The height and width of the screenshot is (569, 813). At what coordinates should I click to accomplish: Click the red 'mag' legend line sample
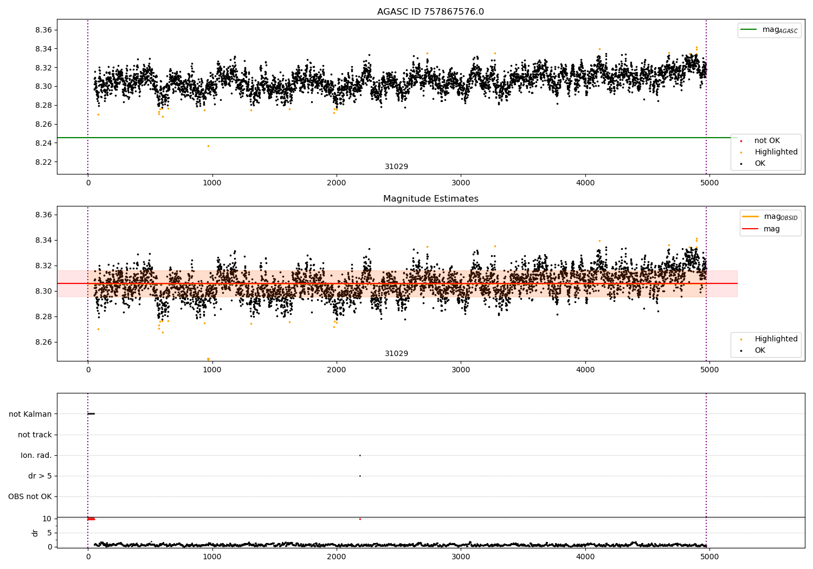(751, 229)
